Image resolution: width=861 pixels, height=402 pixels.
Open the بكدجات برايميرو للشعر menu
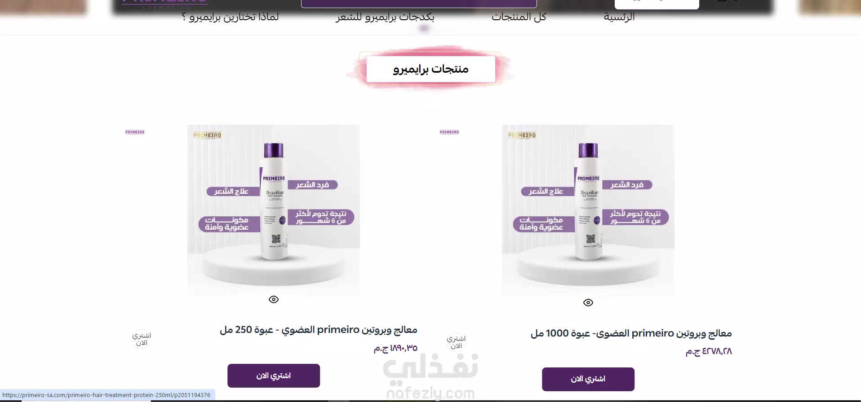[x=385, y=17]
